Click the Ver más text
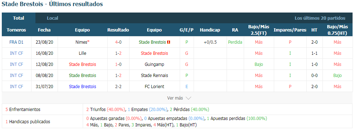The width and height of the screenshot is (354, 130). coord(175,98)
